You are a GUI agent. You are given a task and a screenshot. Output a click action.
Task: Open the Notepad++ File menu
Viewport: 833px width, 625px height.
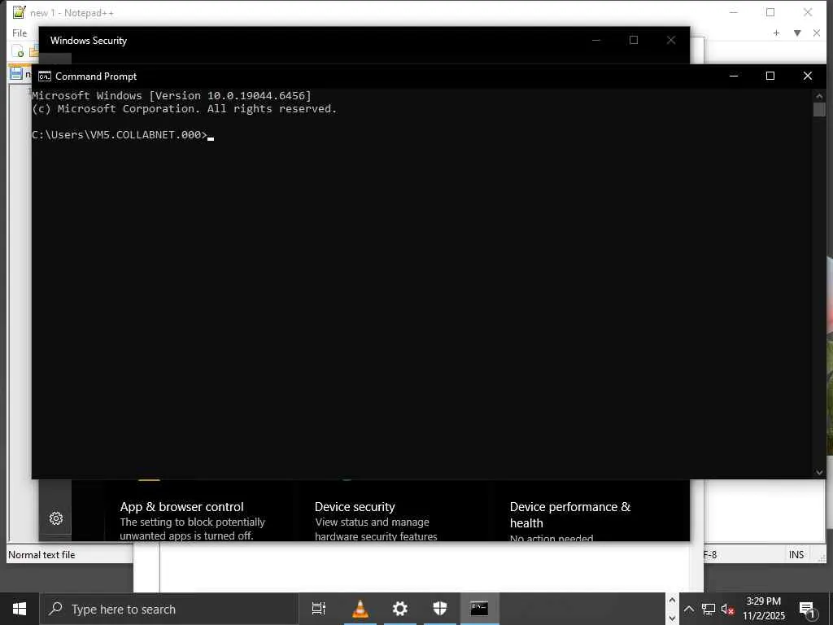tap(20, 33)
